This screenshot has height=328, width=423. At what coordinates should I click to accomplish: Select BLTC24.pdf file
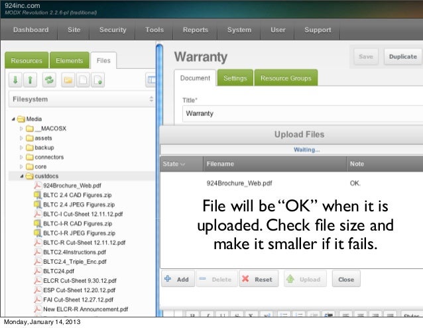[58, 271]
